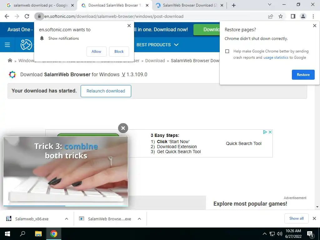Click Chrome taskbar icon
The height and width of the screenshot is (240, 320).
(54, 234)
